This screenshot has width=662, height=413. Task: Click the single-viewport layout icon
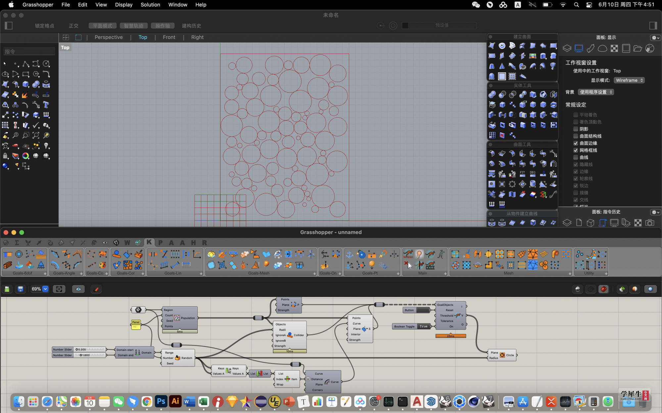coord(78,37)
